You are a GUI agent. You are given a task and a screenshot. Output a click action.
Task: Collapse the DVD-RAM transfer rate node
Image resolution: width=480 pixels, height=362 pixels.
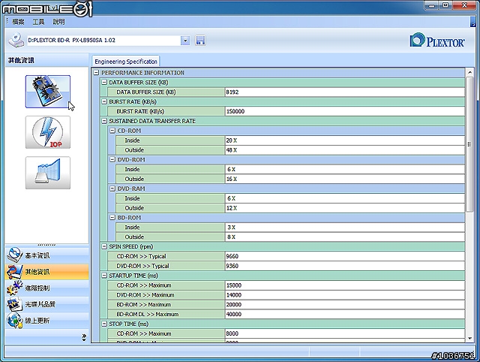click(x=112, y=189)
